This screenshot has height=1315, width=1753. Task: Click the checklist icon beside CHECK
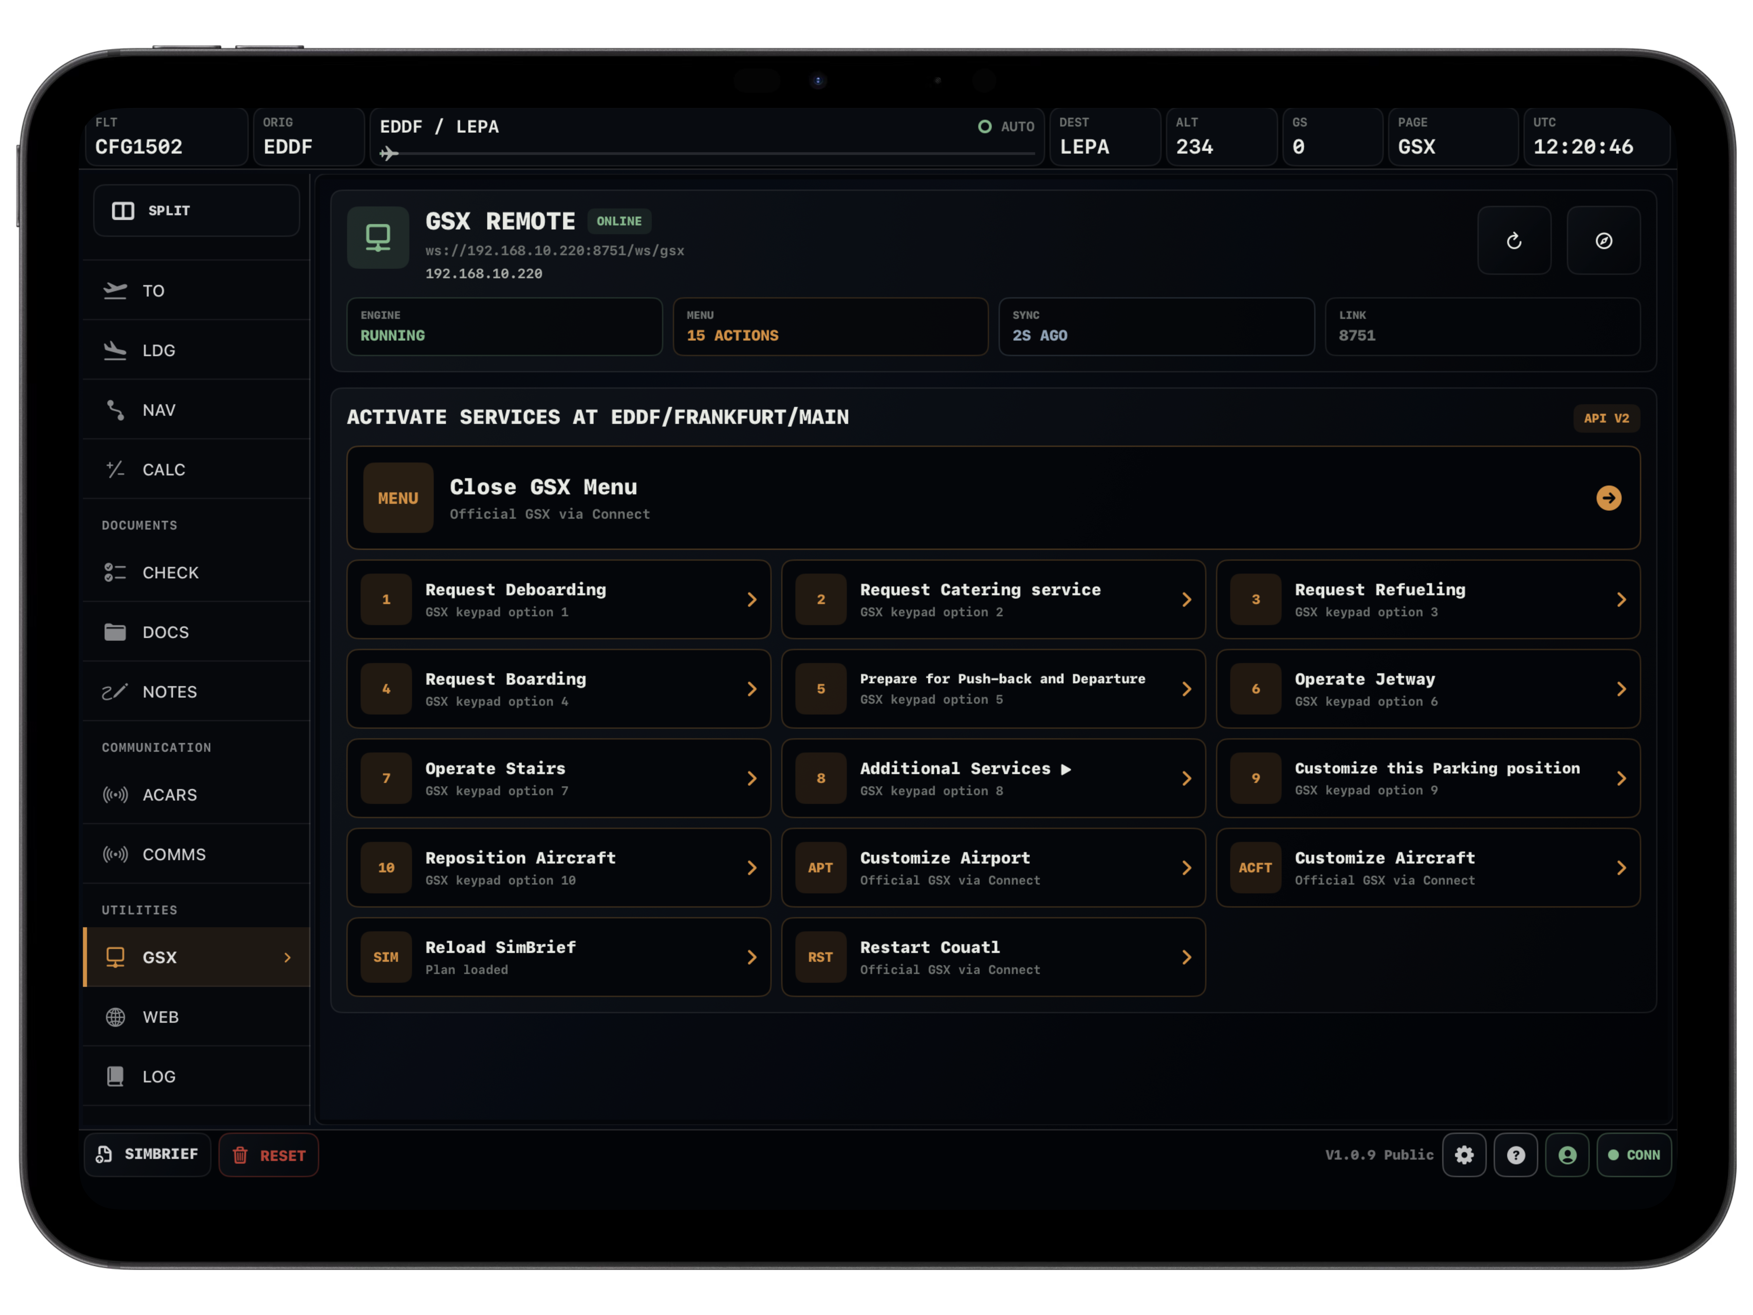tap(115, 572)
